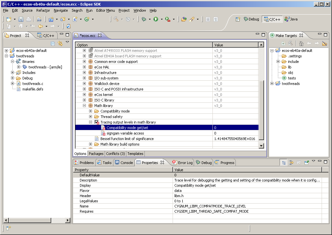Click Link with Editor in Project view
The image size is (332, 235).
tap(60, 44)
